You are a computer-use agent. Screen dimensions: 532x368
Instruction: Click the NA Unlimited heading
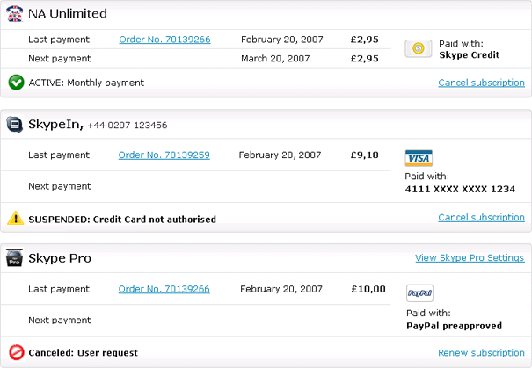(68, 13)
